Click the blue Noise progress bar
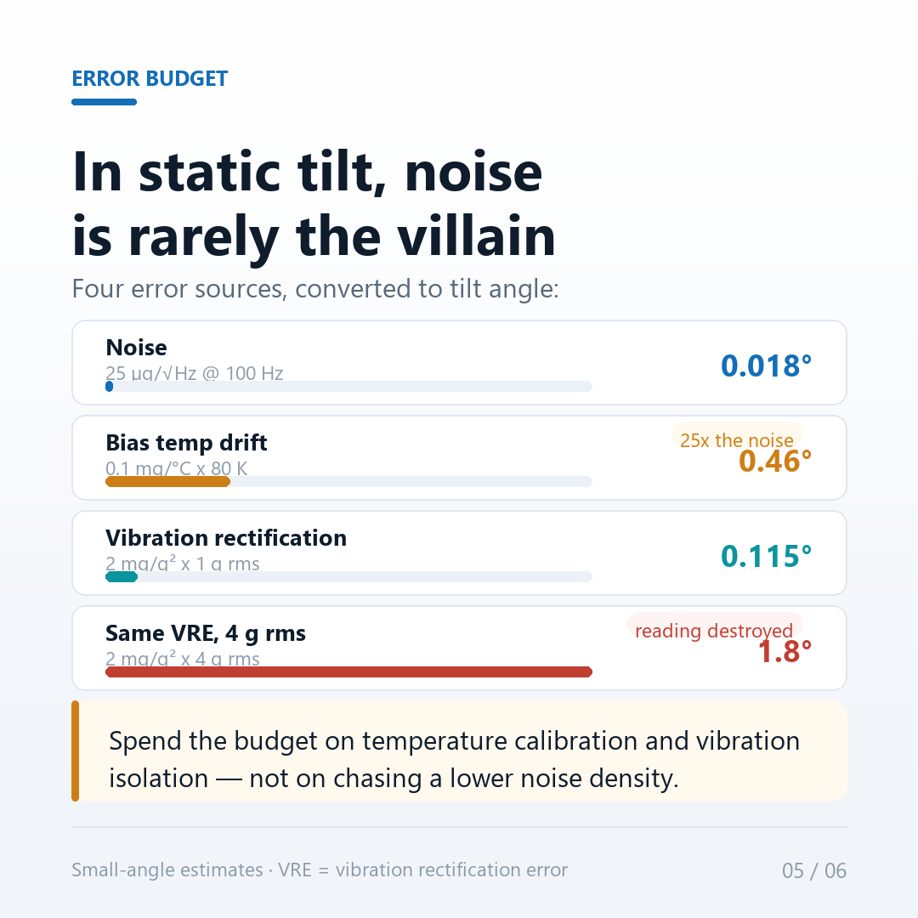Viewport: 918px width, 918px height. [110, 387]
